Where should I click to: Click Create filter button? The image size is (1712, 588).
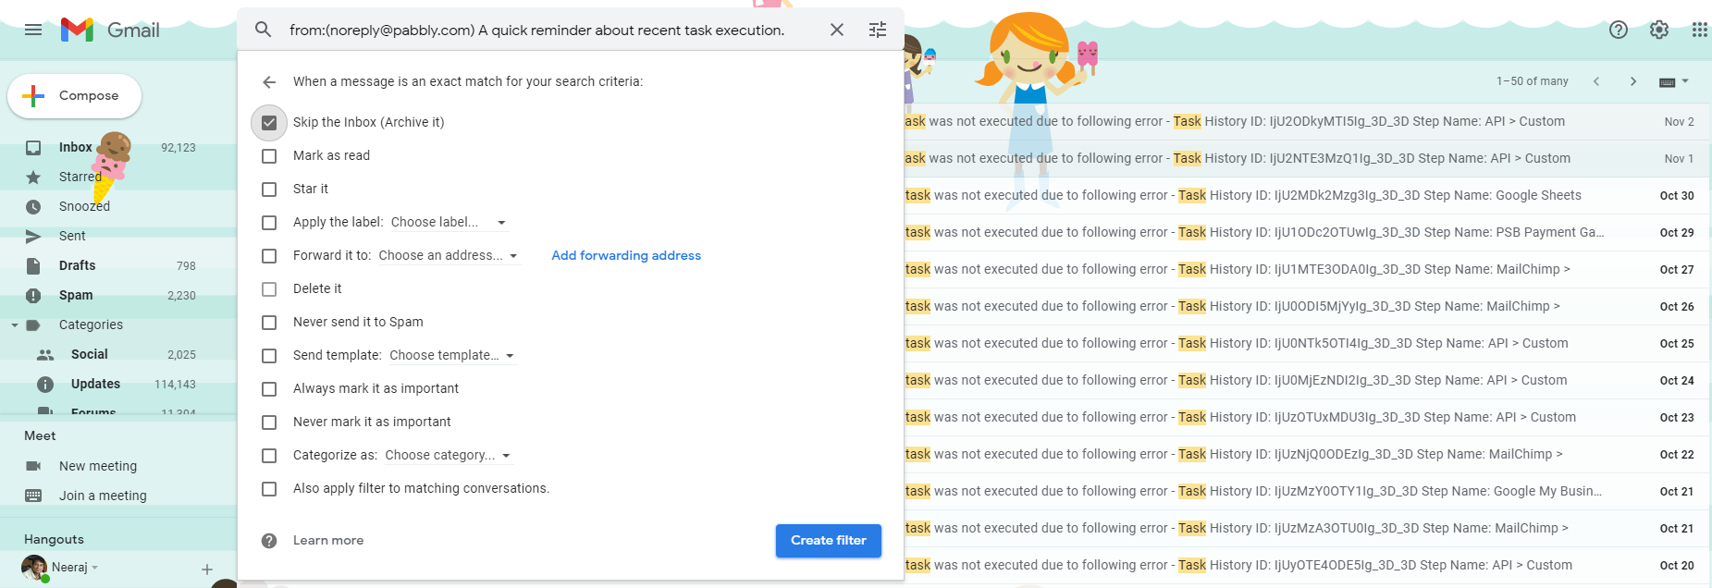(x=828, y=541)
